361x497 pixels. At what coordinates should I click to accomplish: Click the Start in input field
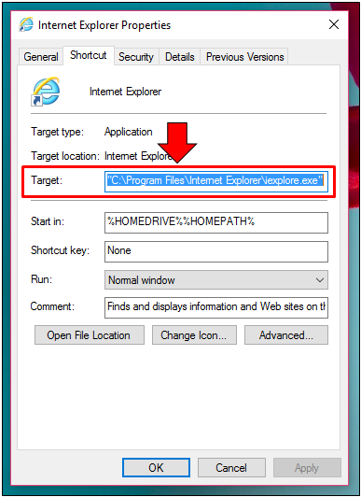click(x=216, y=222)
